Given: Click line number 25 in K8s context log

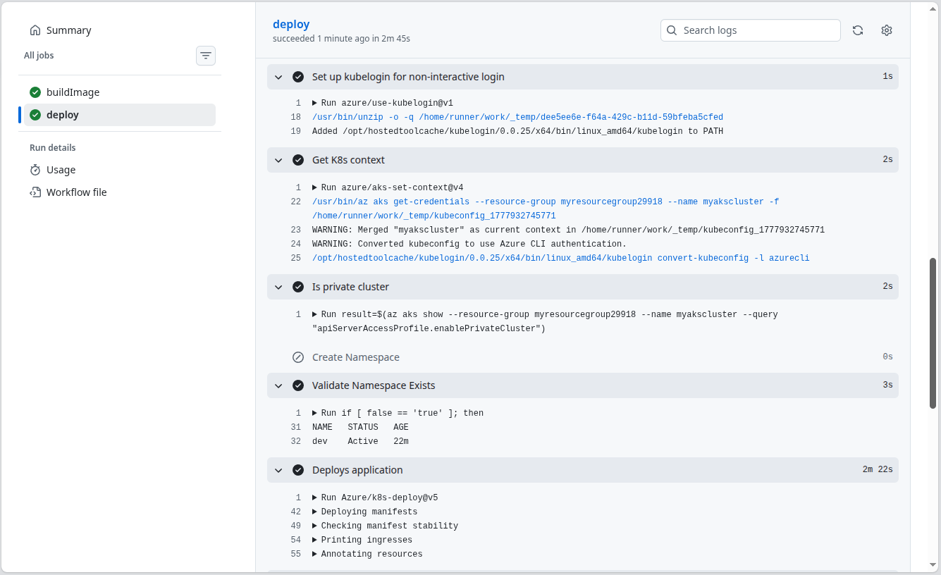Looking at the screenshot, I should 296,258.
